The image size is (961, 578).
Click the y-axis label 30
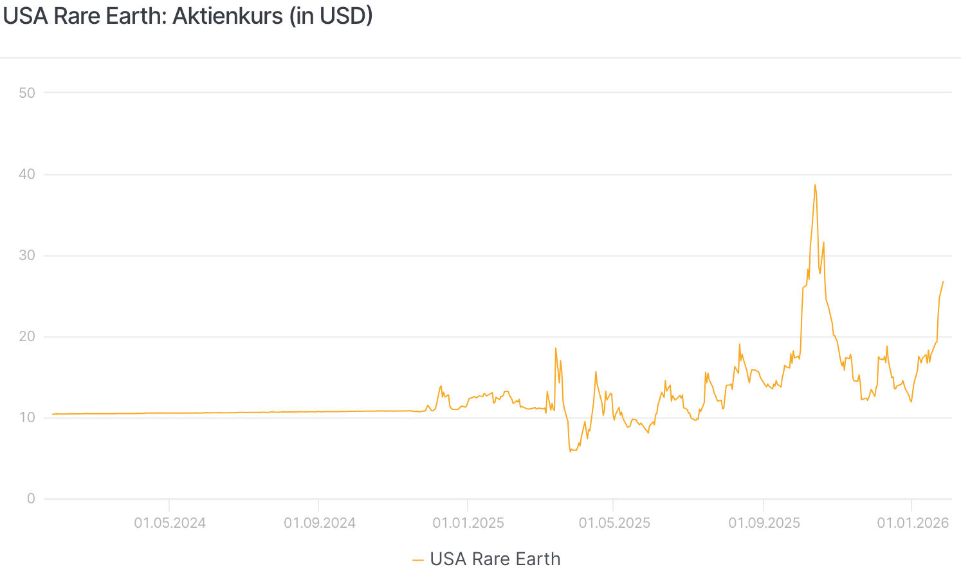27,256
